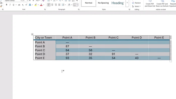Click the cell containing 87
The image size is (176, 99).
67,46
